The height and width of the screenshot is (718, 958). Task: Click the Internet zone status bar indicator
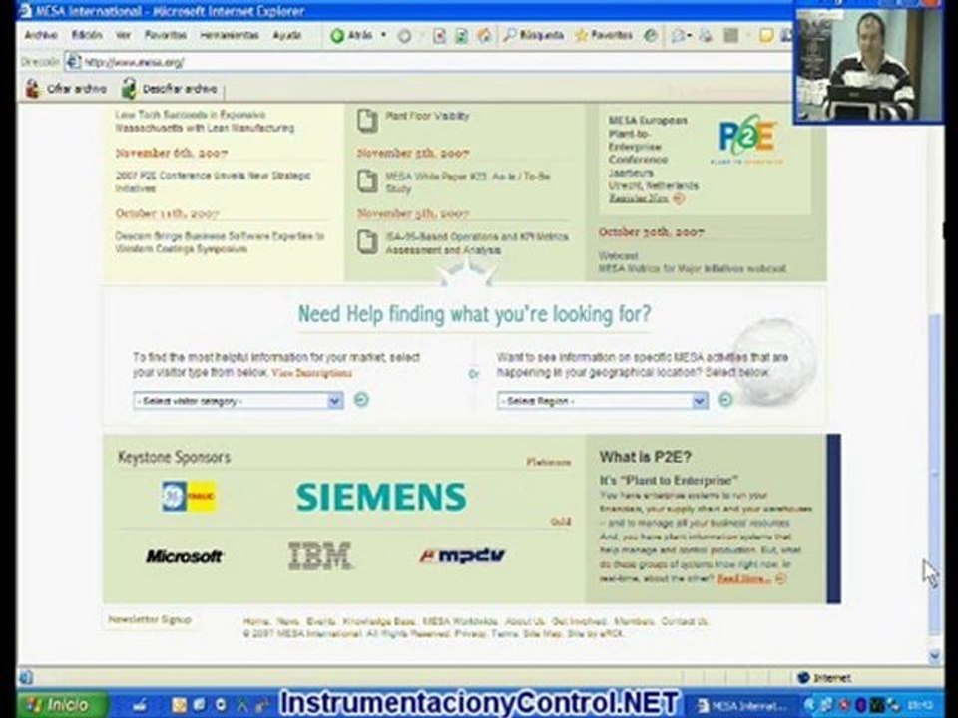[825, 678]
